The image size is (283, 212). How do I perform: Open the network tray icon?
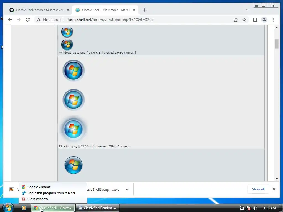point(242,208)
